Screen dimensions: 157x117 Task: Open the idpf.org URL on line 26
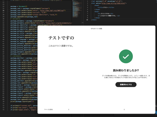52,11
